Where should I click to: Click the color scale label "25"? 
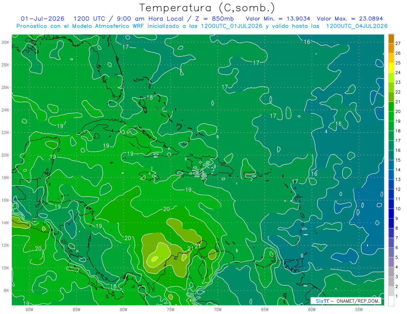(x=398, y=63)
